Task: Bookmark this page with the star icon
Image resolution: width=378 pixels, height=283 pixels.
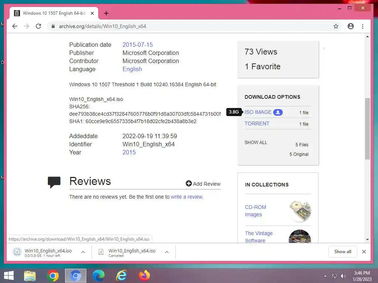Action: [x=336, y=26]
